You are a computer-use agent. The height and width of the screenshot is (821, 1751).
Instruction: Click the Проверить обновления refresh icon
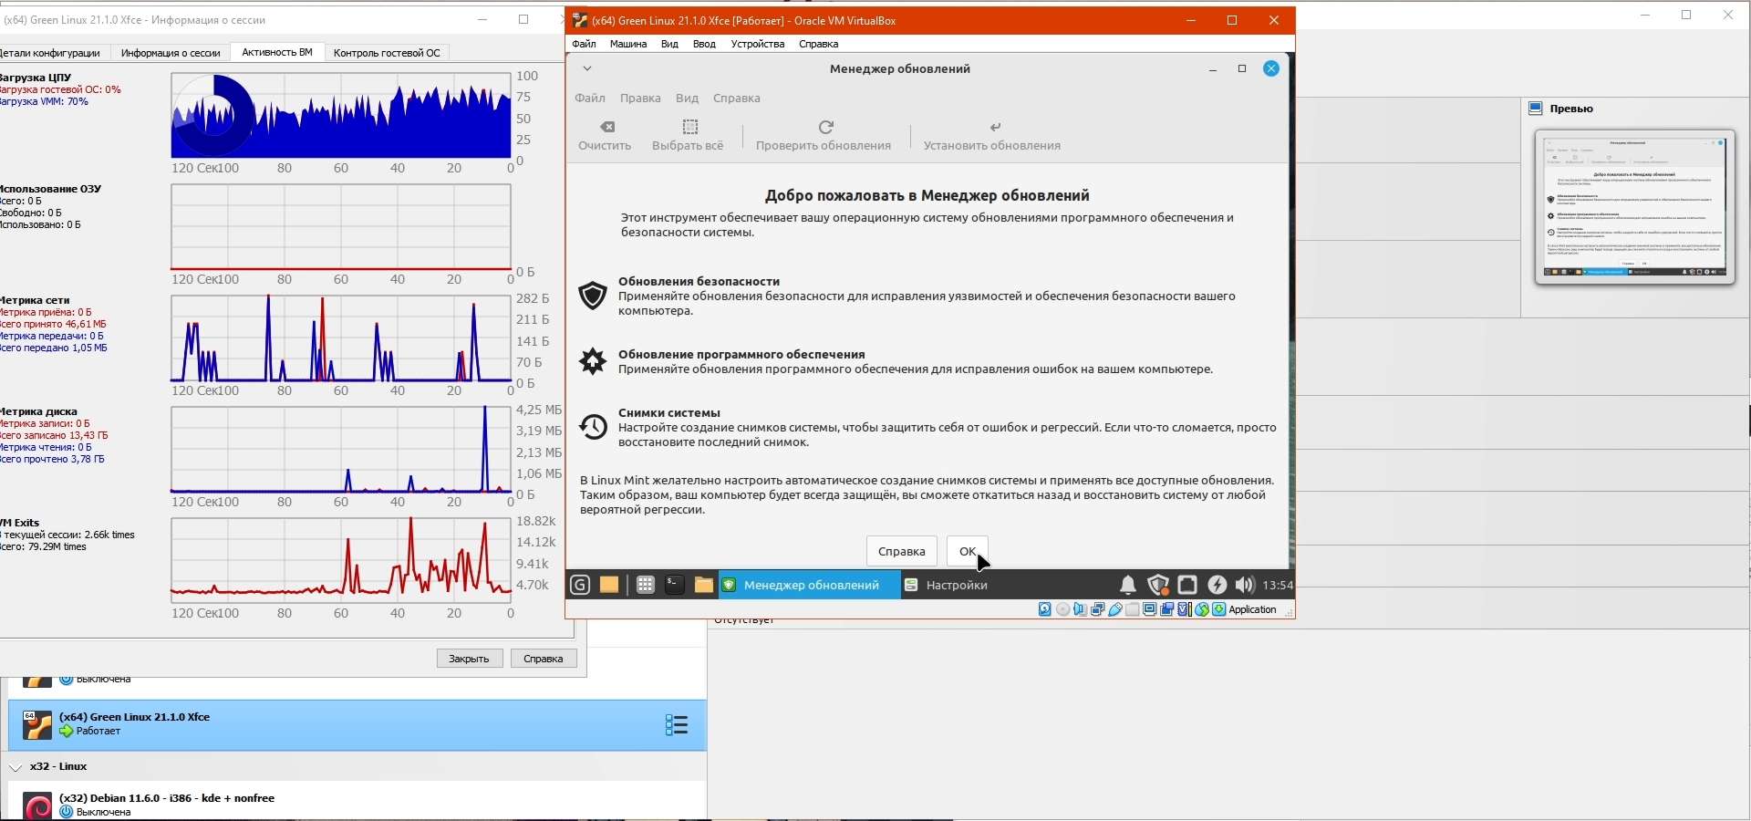pyautogui.click(x=825, y=127)
